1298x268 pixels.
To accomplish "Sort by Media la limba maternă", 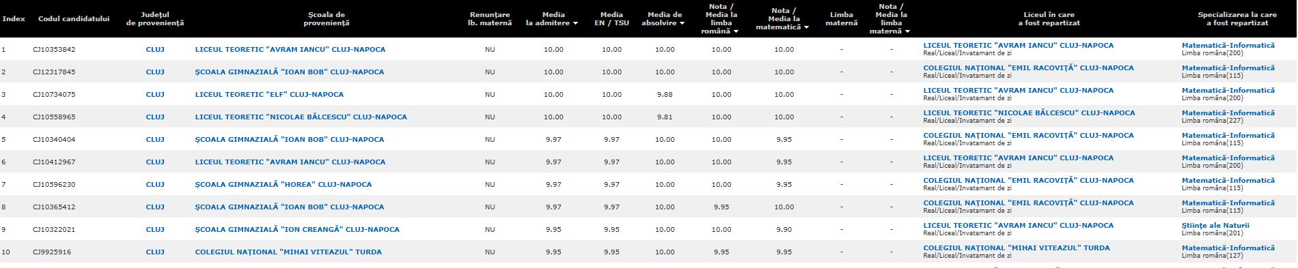I will coord(891,18).
